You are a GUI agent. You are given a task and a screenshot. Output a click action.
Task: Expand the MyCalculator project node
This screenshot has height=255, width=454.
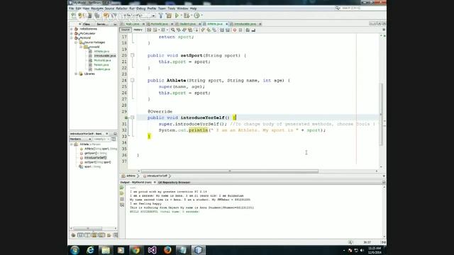click(x=72, y=33)
